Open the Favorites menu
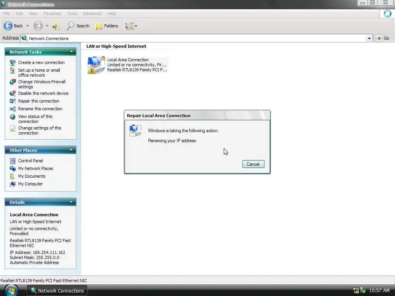Screen dimensions: 395x296 [x=52, y=13]
